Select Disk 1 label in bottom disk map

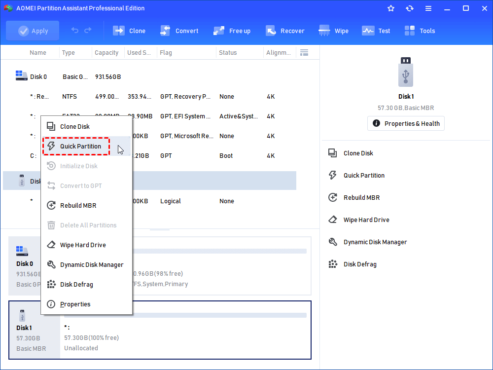click(24, 328)
